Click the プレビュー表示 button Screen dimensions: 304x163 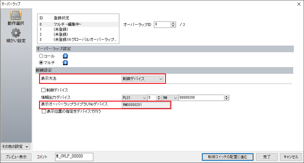tap(16, 157)
